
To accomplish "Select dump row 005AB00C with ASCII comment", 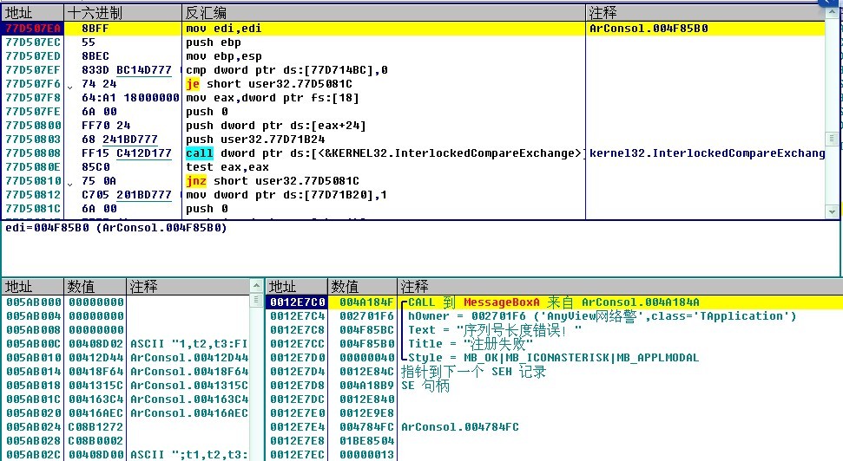I will click(127, 344).
